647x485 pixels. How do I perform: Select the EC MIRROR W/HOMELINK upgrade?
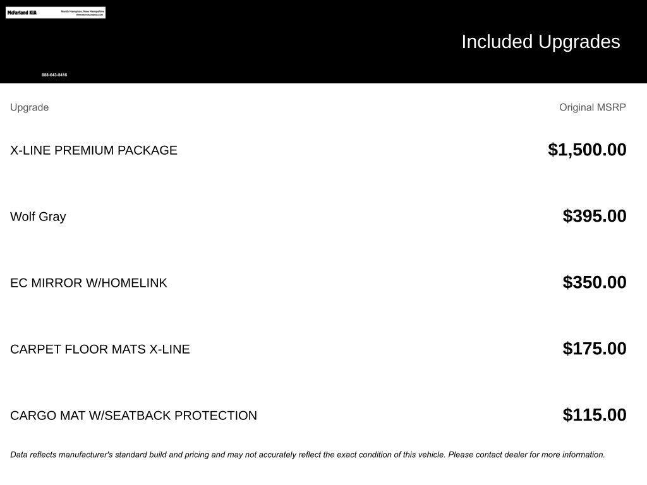[x=88, y=283]
